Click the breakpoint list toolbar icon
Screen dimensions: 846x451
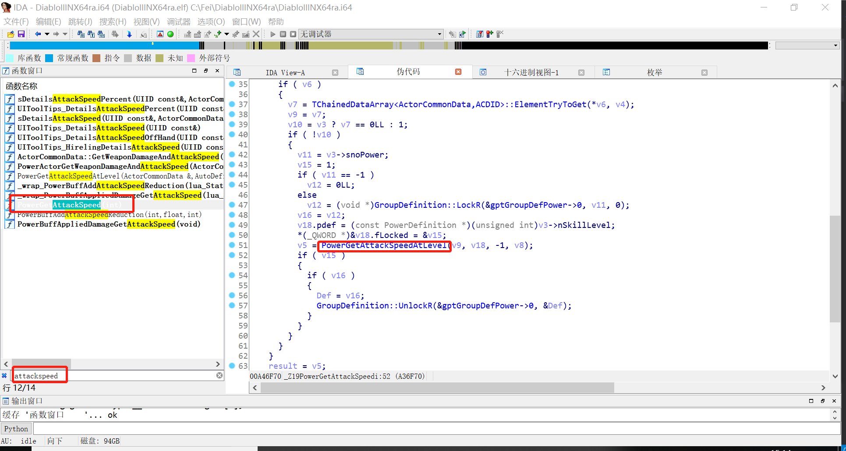pos(480,34)
